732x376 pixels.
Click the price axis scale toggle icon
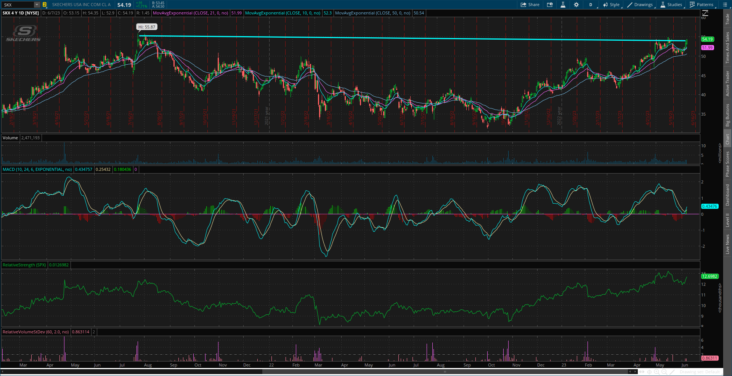click(705, 13)
